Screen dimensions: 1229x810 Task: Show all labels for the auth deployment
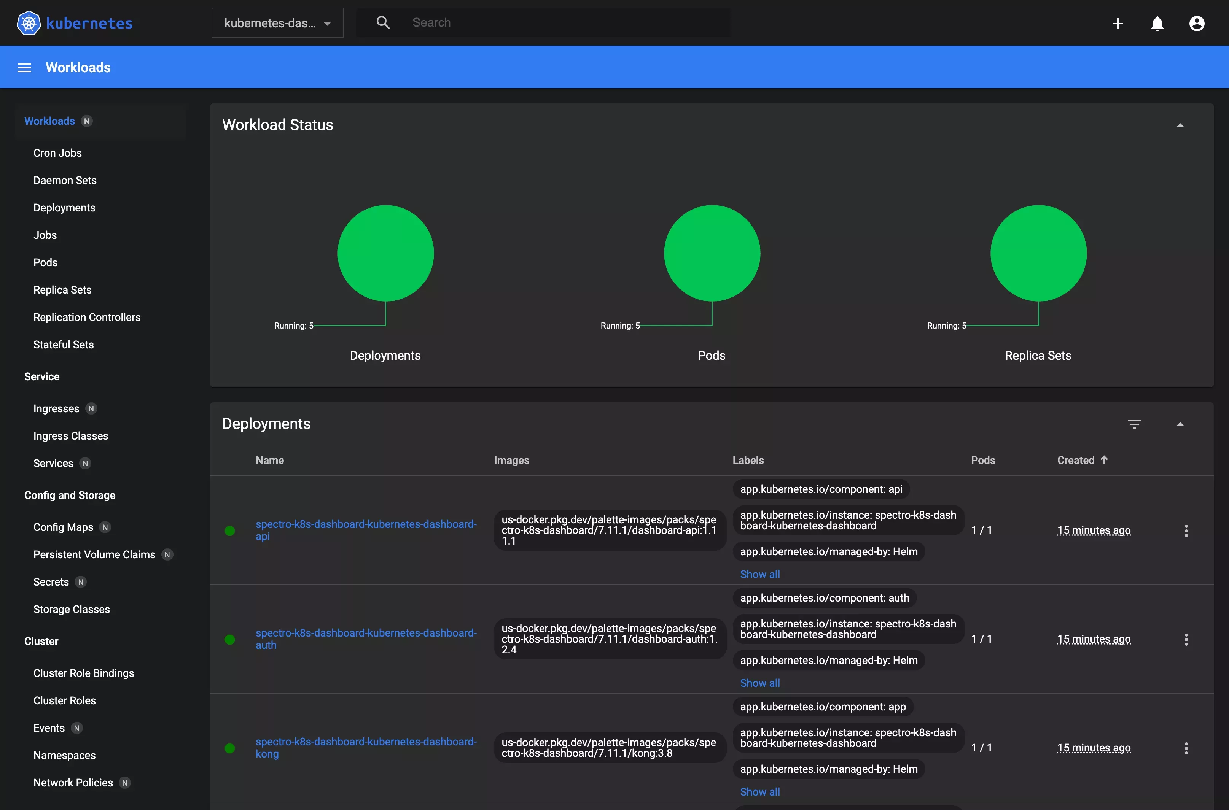[760, 682]
